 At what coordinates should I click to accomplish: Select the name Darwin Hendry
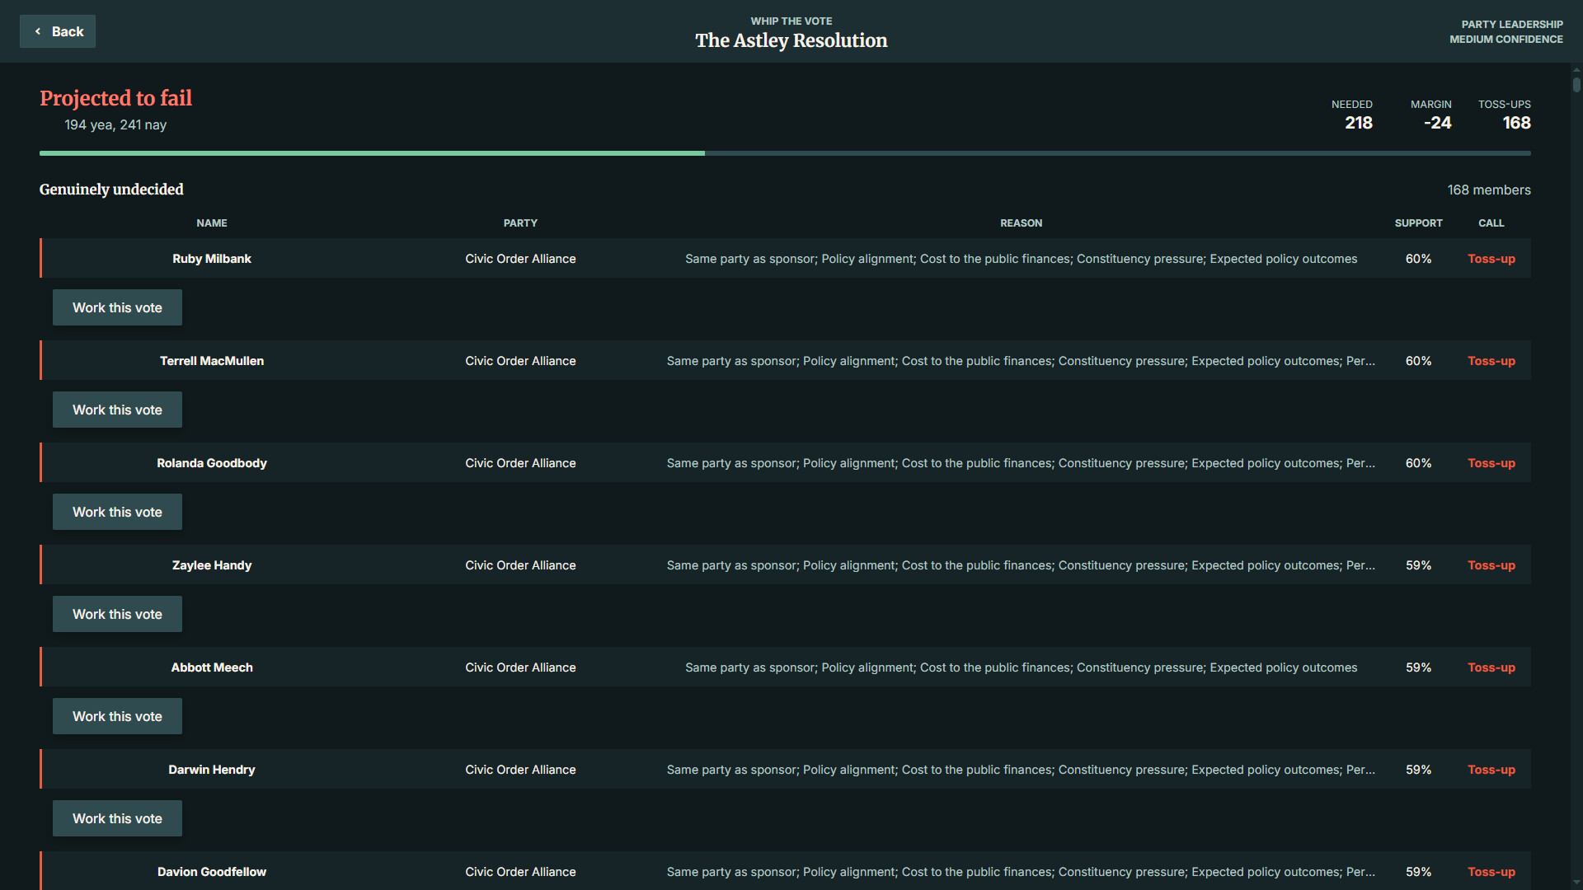pos(212,770)
